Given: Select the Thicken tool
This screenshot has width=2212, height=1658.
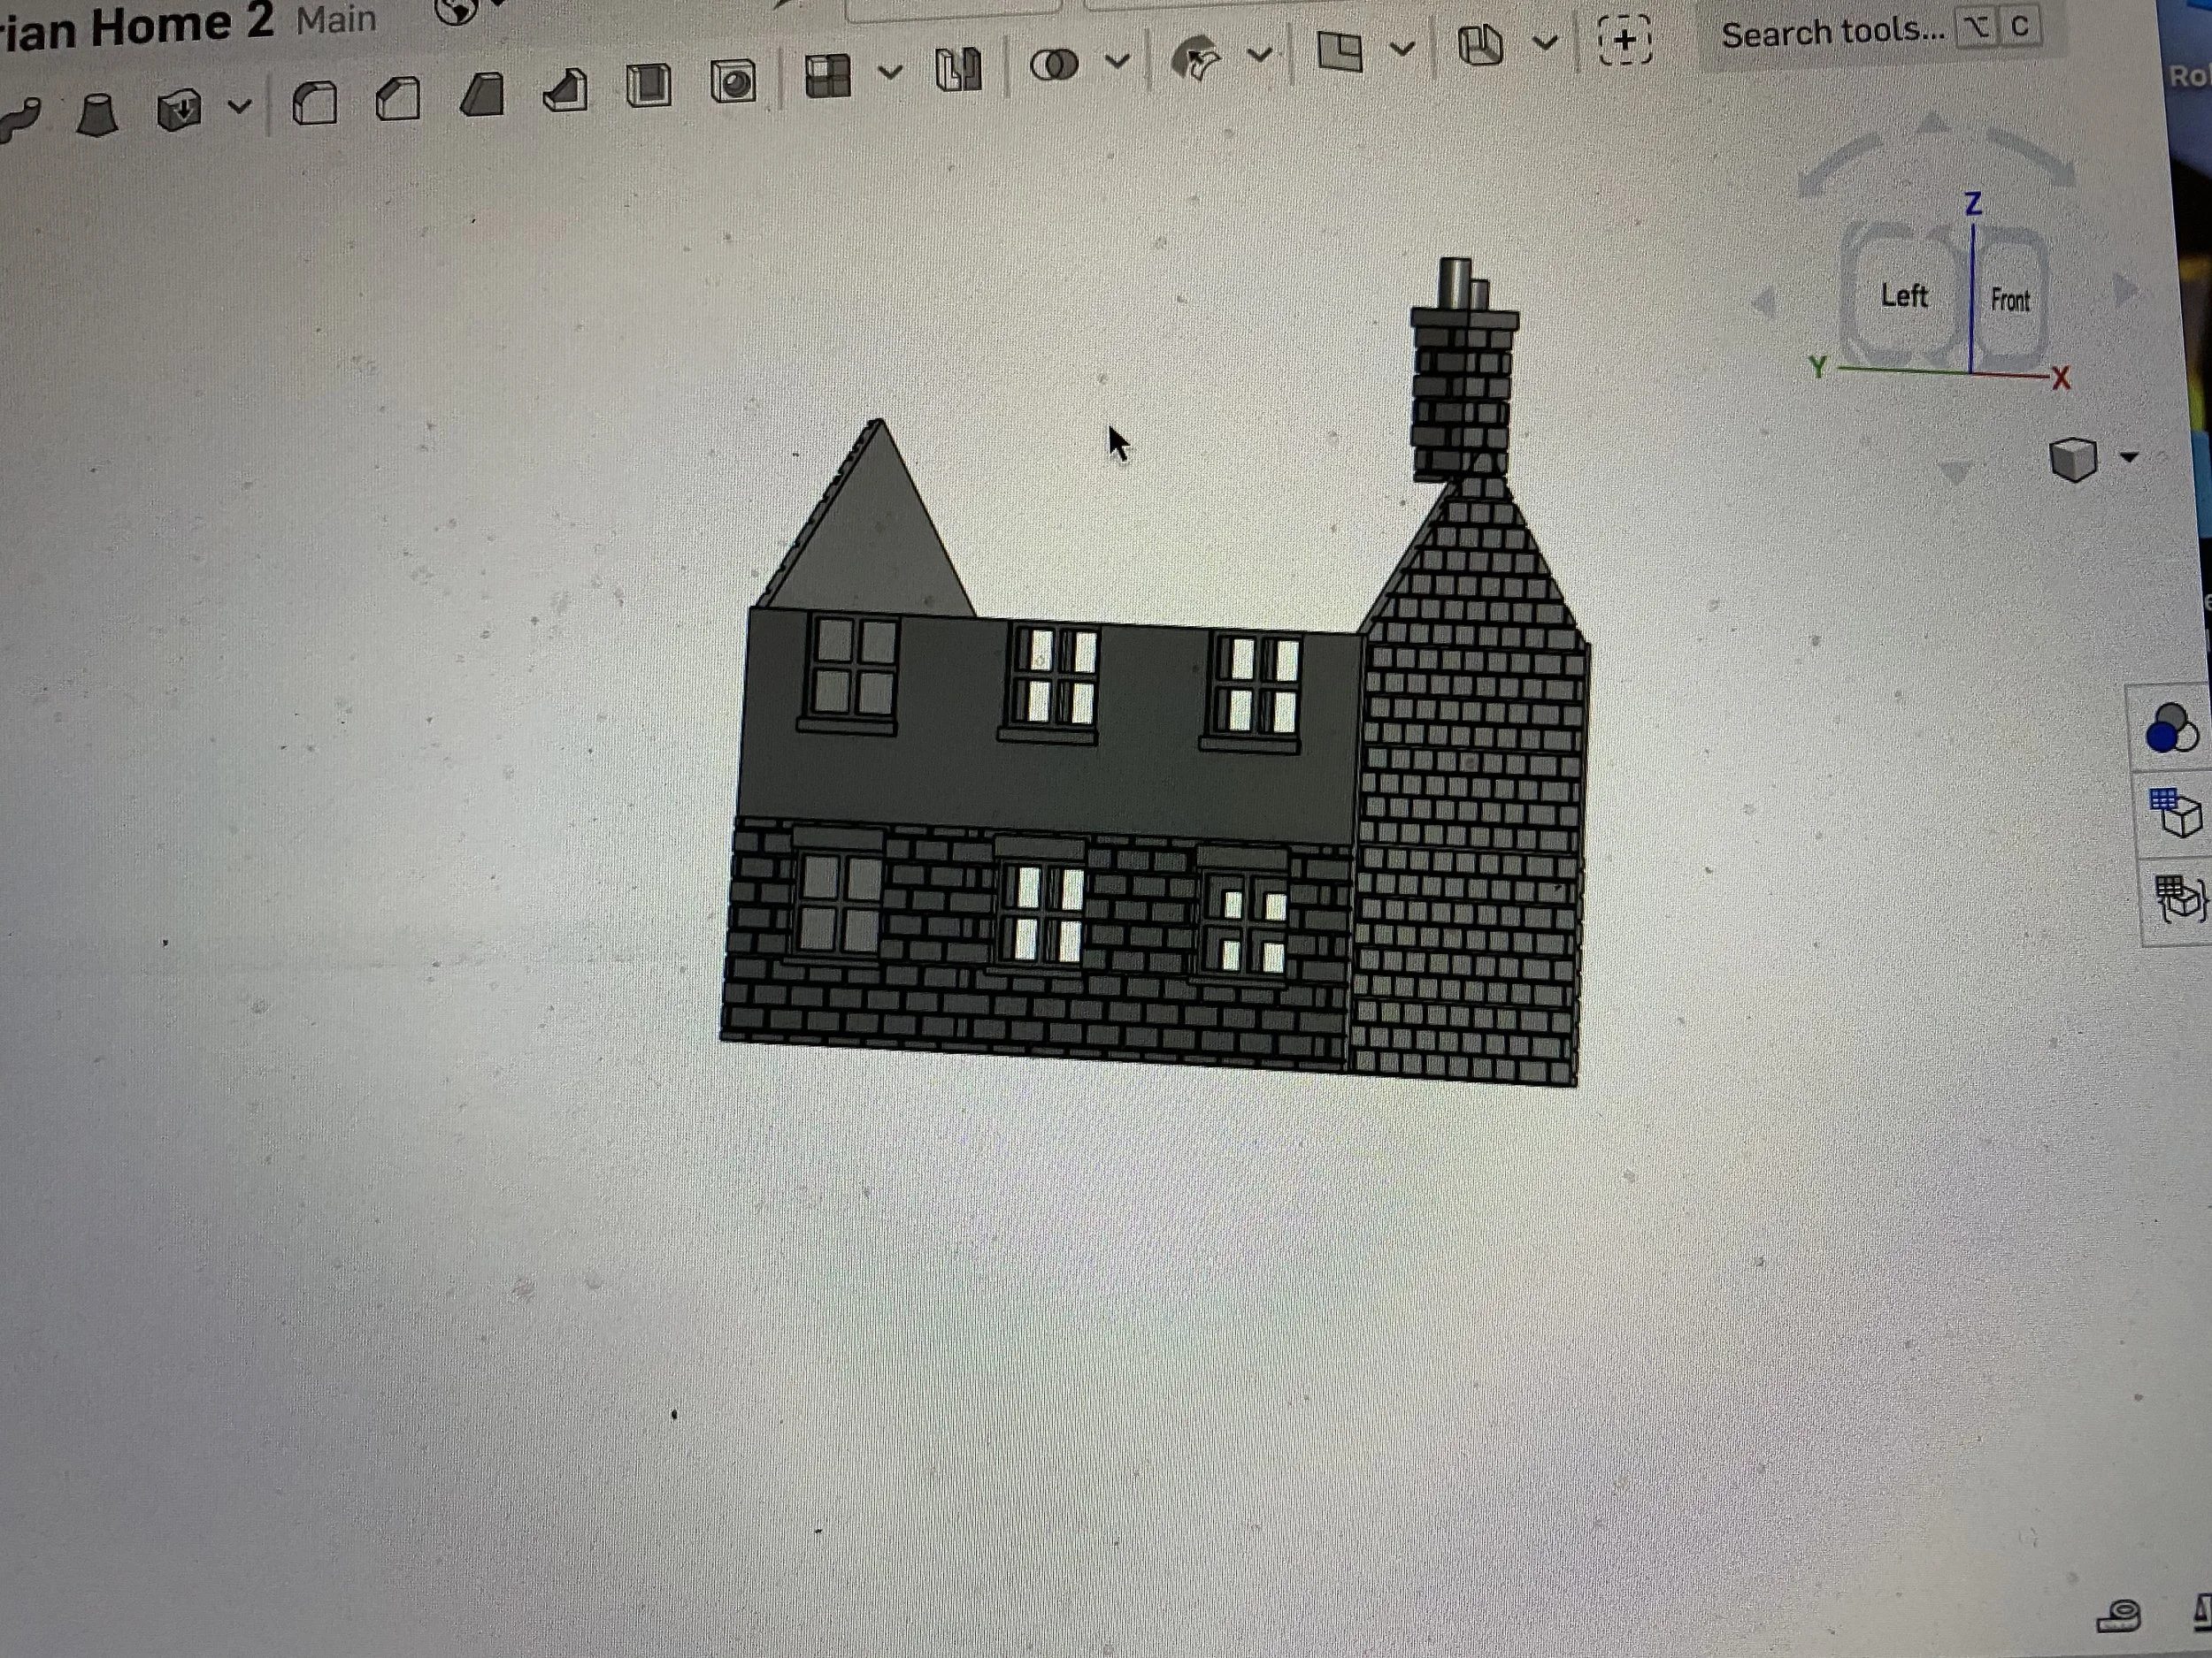Looking at the screenshot, I should (x=179, y=110).
